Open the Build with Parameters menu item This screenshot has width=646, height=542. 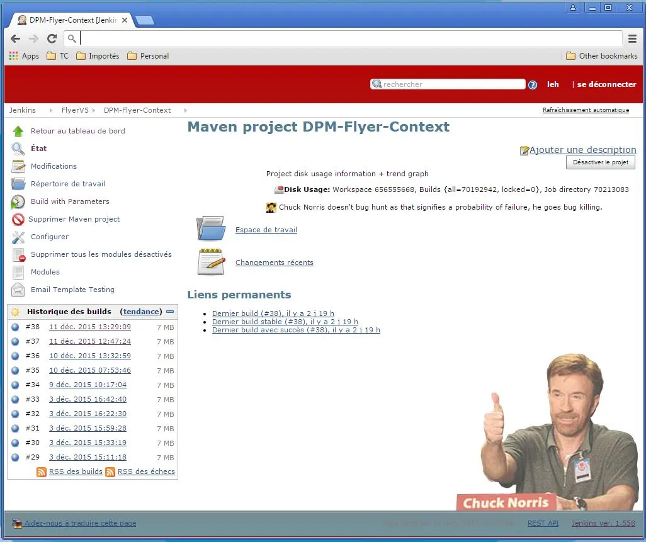70,202
